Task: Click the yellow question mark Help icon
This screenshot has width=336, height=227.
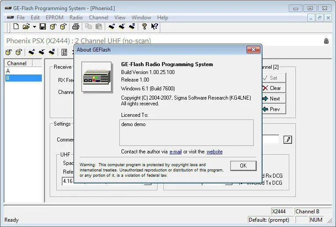Action: point(144,26)
